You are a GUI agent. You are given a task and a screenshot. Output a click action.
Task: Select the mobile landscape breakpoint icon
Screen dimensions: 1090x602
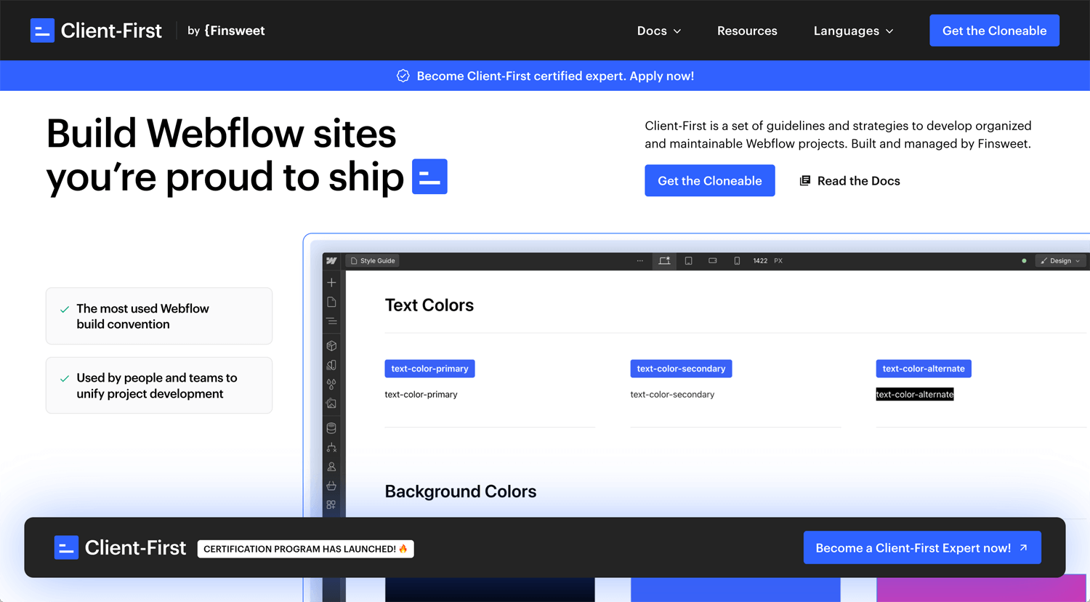712,260
